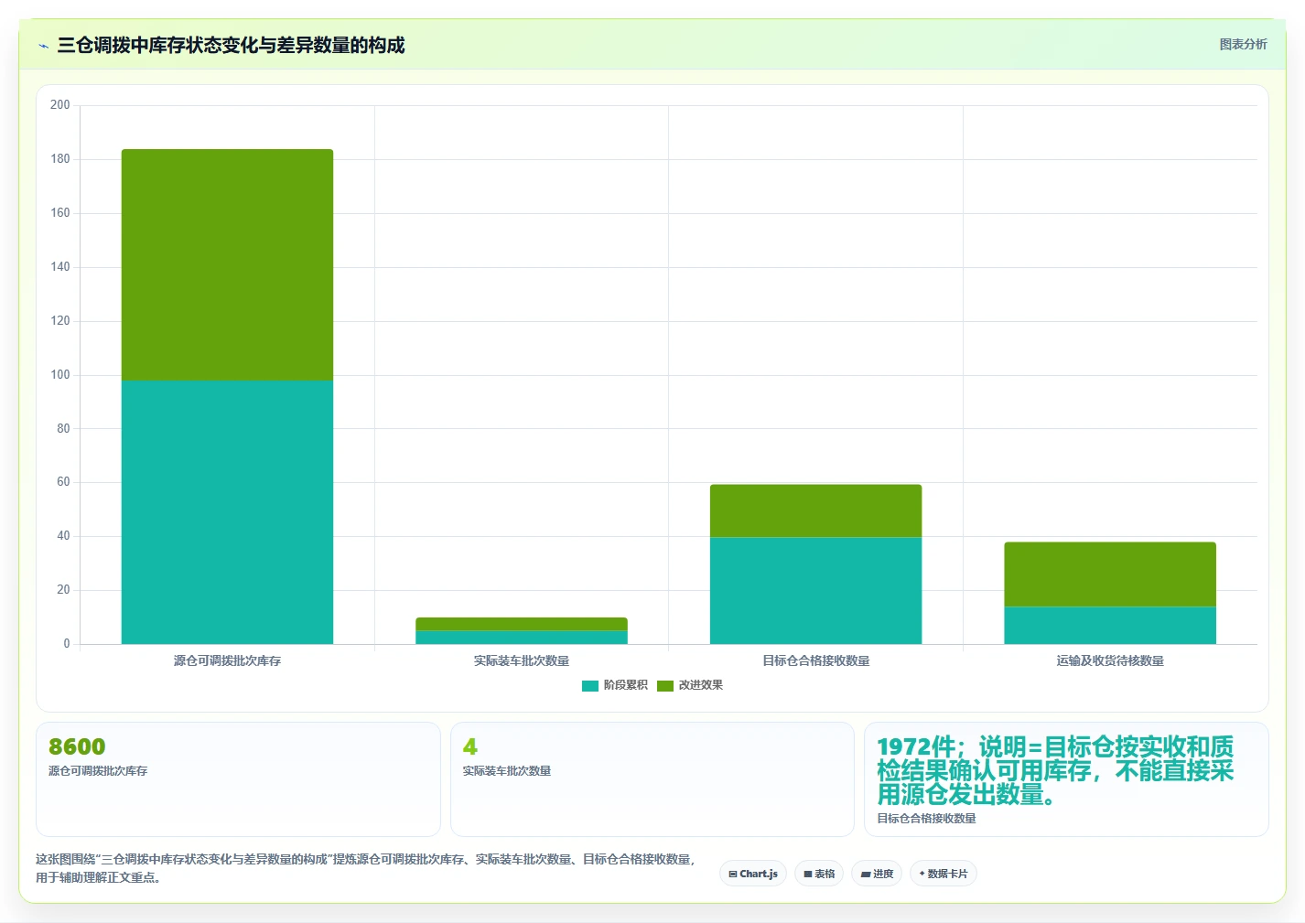Image resolution: width=1305 pixels, height=923 pixels.
Task: Click the 图表分析 label in the header
Action: pos(1243,44)
